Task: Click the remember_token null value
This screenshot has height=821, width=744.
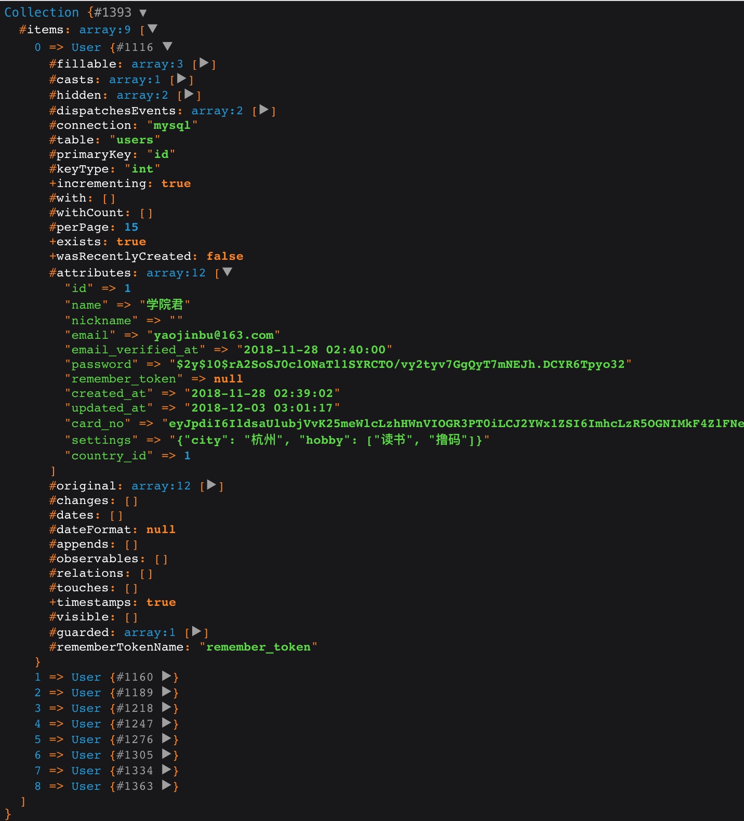Action: coord(229,379)
